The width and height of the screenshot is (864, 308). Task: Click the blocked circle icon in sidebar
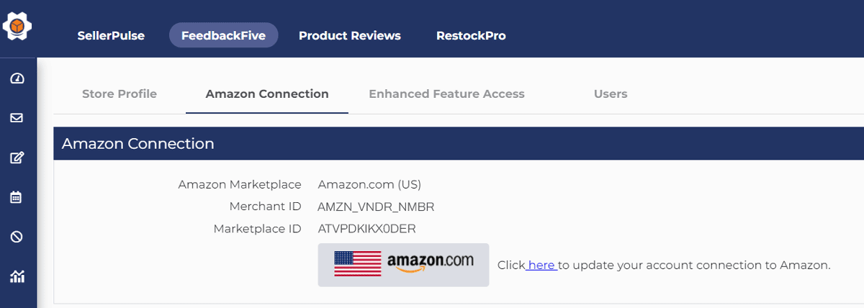coord(17,237)
